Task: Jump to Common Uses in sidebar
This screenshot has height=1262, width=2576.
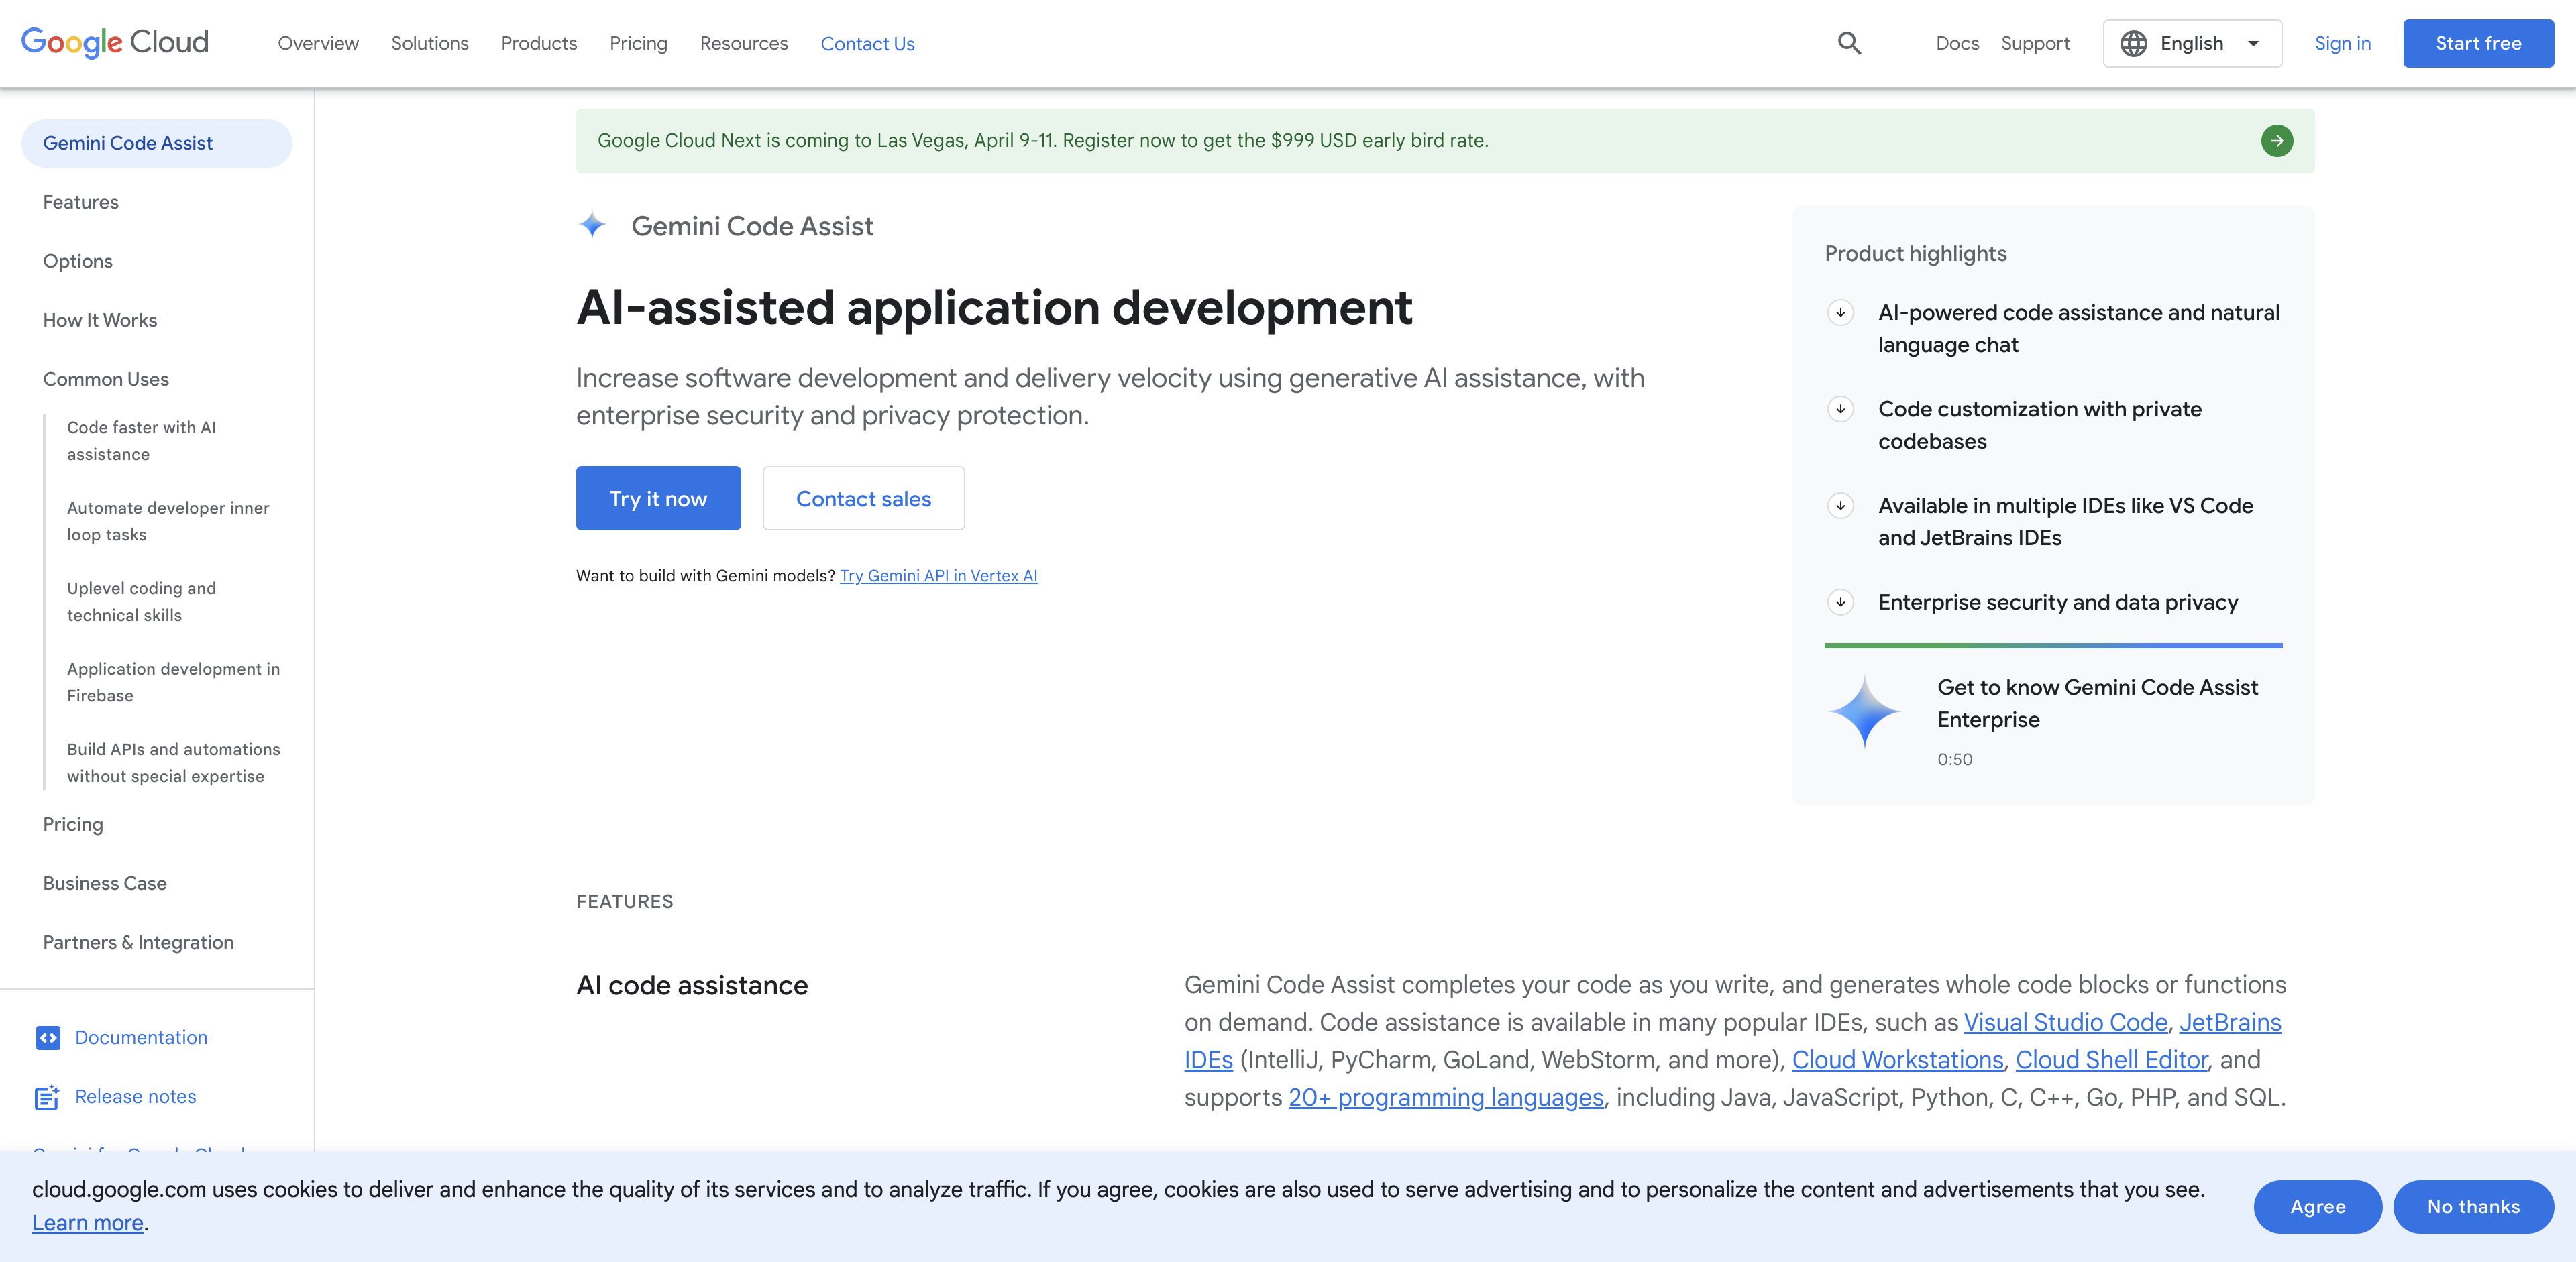Action: click(x=106, y=379)
